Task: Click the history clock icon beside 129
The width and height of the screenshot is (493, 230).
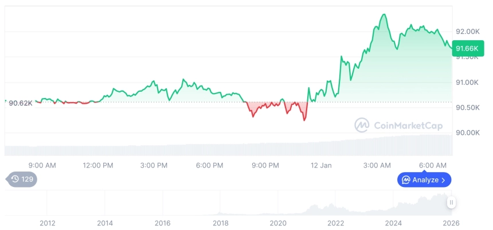Action: pos(15,180)
